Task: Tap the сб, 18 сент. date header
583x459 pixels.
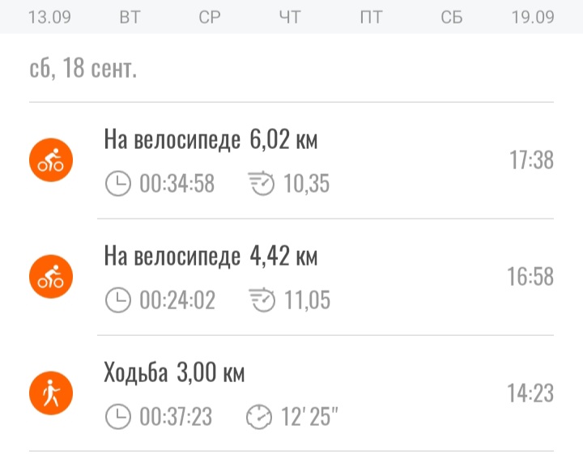Action: 83,69
